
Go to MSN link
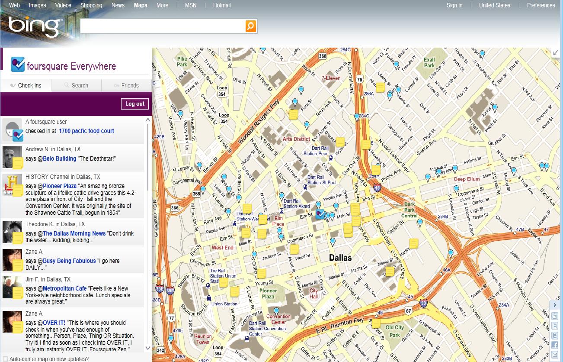[191, 5]
